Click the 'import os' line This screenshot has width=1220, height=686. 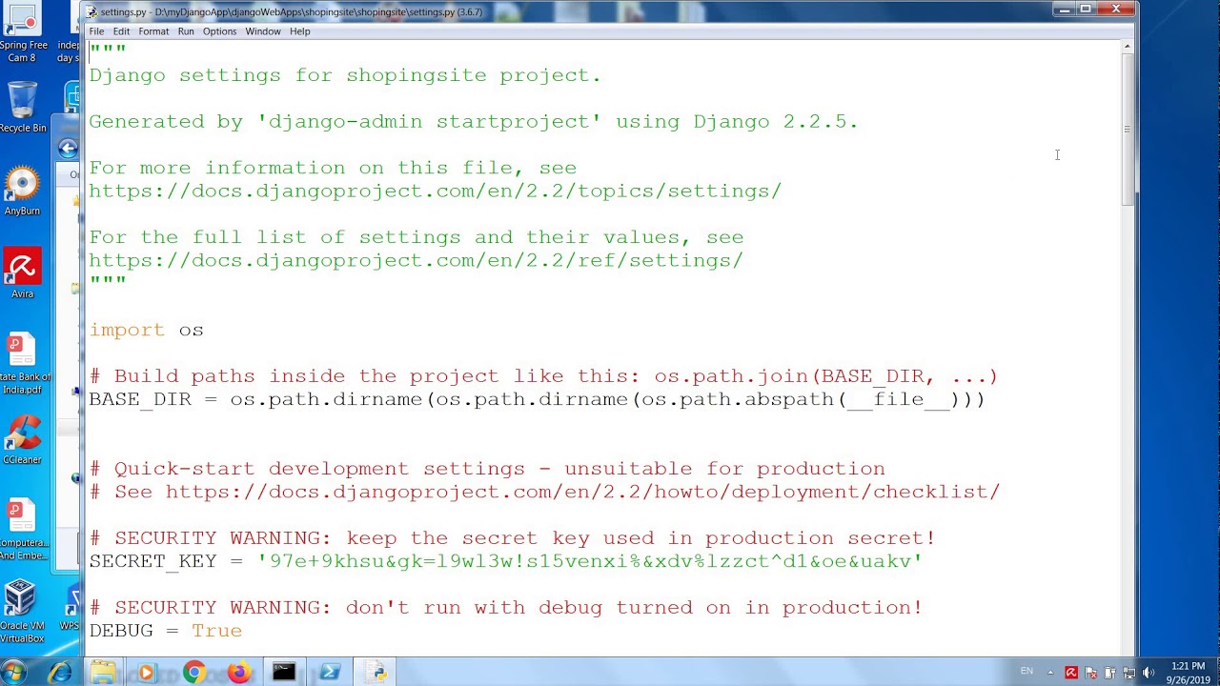click(x=146, y=330)
